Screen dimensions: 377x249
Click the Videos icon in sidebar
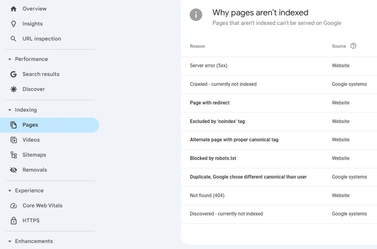pyautogui.click(x=14, y=140)
